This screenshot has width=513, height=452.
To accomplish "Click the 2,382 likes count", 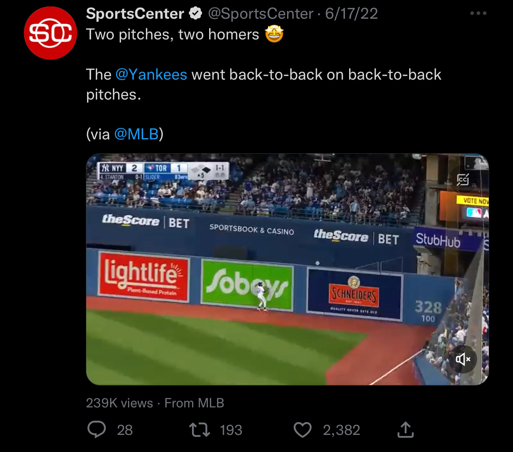I will (x=342, y=430).
